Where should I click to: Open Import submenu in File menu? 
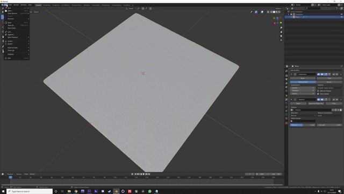point(17,41)
